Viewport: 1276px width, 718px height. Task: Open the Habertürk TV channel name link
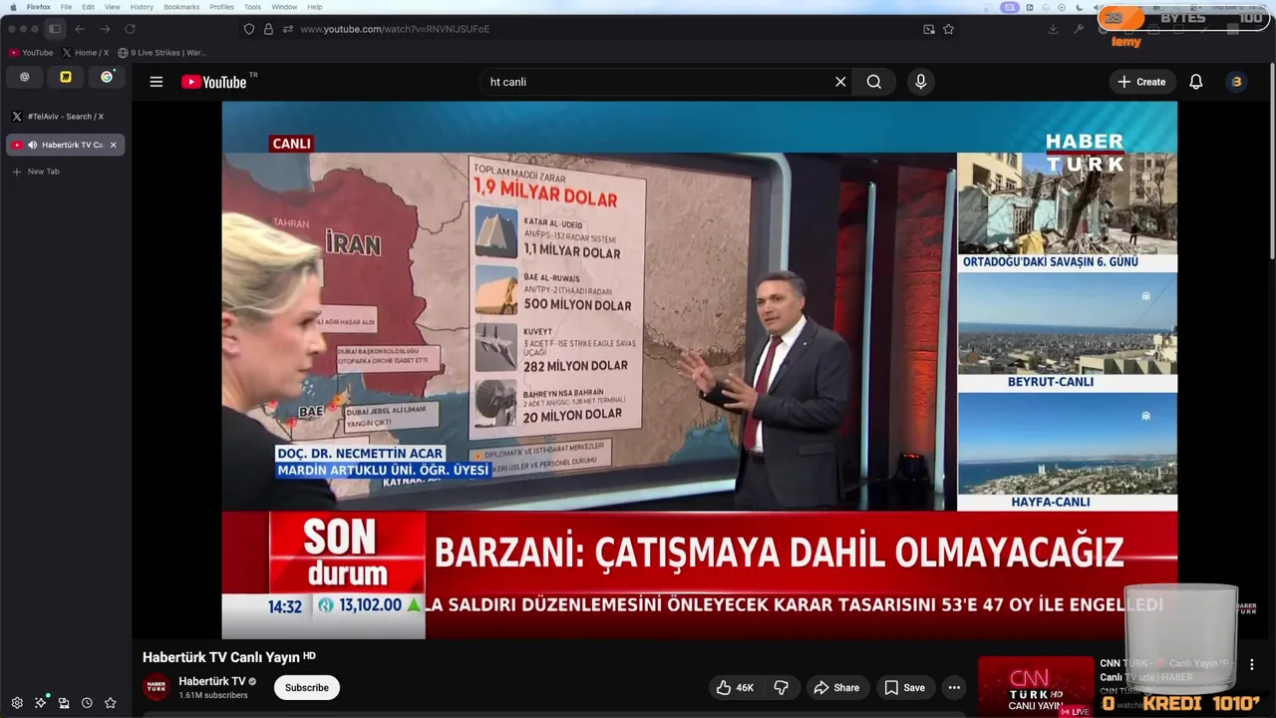211,681
